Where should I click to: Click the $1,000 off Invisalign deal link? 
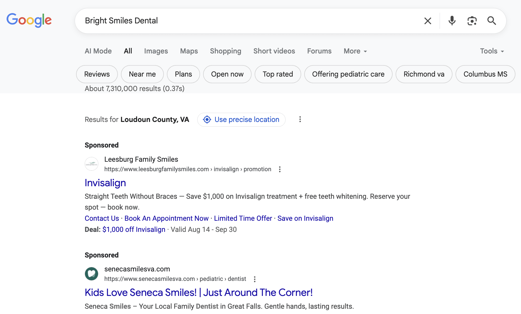coord(134,230)
